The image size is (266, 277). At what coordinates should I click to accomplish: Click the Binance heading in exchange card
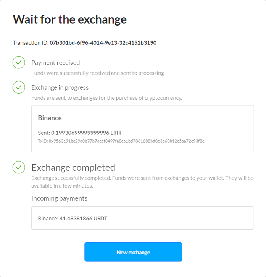50,118
